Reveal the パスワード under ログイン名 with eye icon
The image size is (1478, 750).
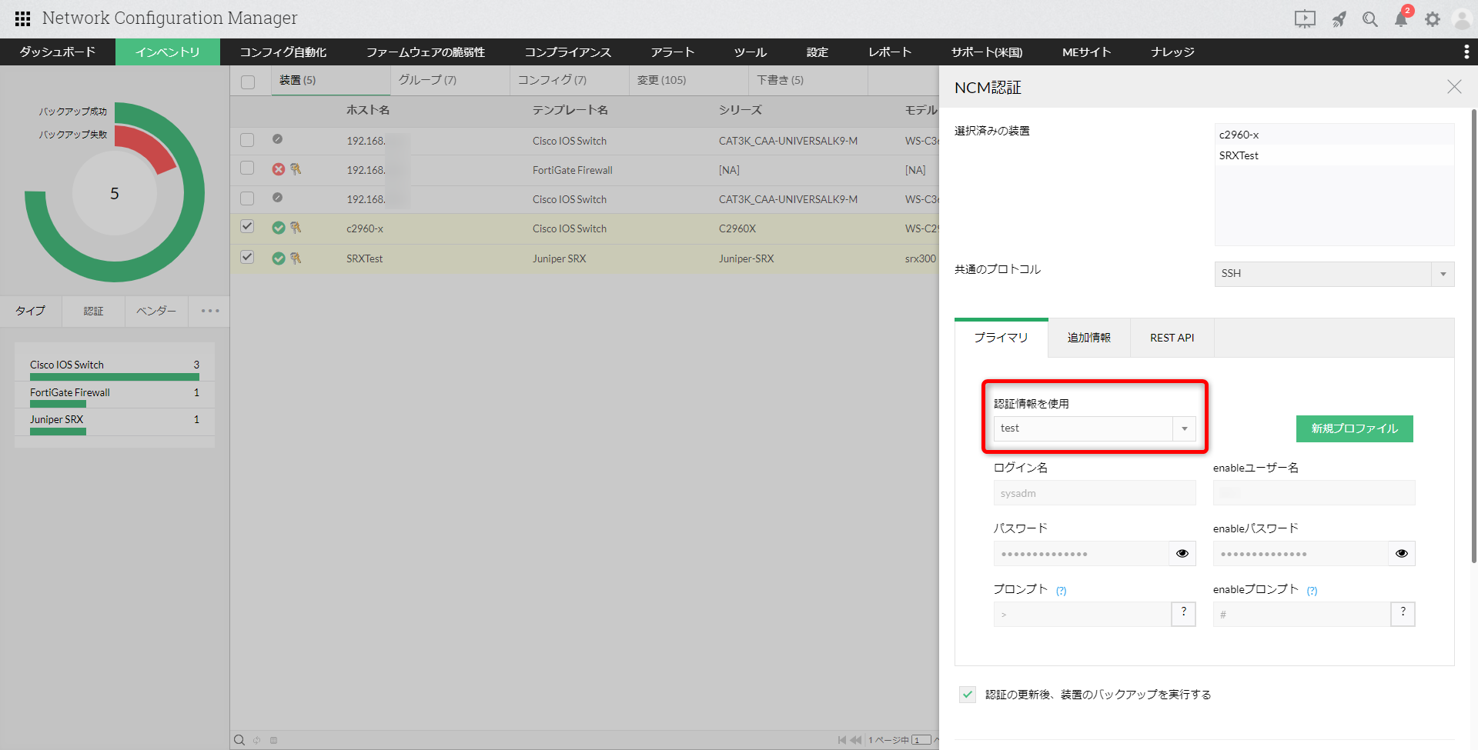coord(1182,553)
